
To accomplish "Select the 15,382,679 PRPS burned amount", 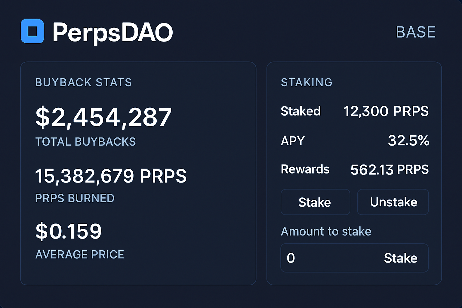I will tap(111, 176).
